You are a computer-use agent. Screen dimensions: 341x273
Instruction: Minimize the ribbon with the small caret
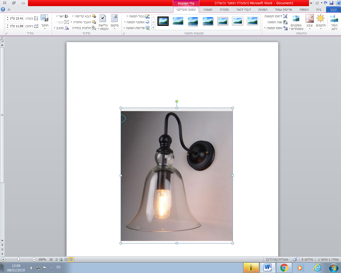point(9,9)
